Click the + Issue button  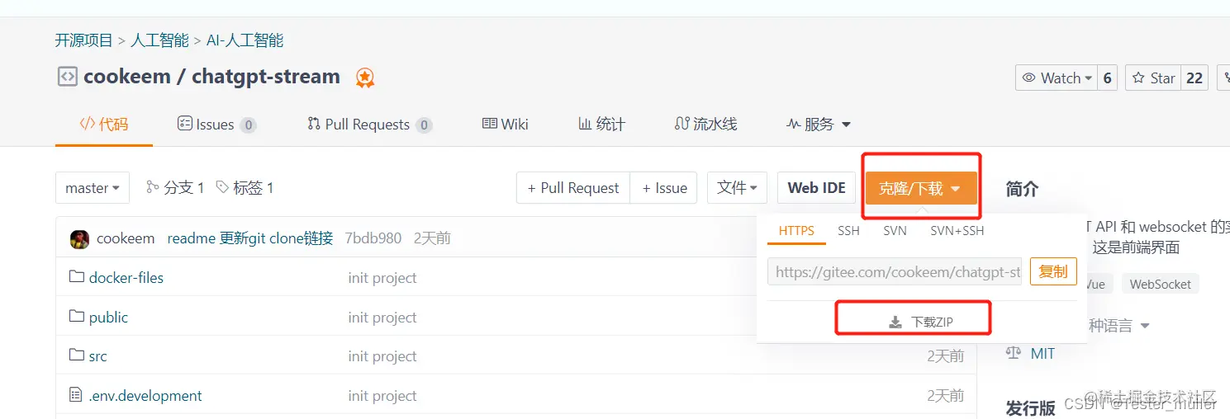tap(664, 188)
